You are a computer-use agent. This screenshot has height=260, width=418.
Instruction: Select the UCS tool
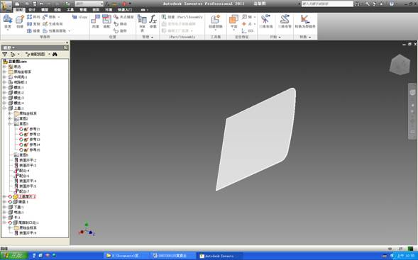pos(248,31)
